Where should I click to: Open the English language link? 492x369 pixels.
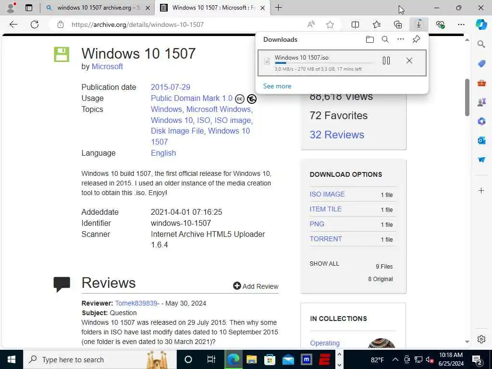click(163, 153)
